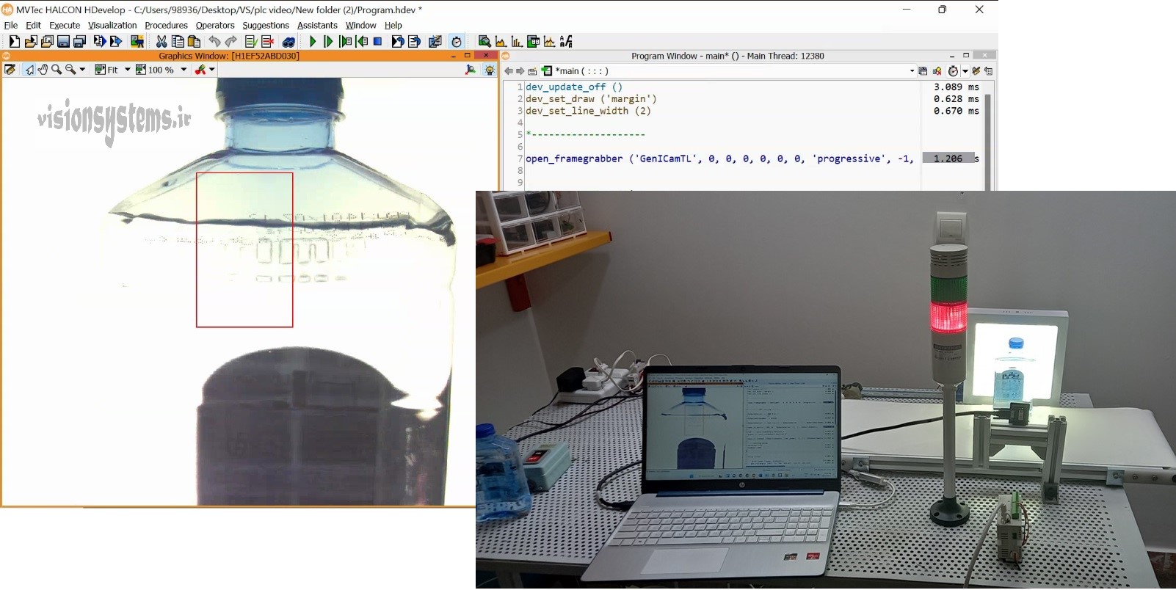Viewport: 1176px width, 590px height.
Task: Toggle the light bulb icon in Graphics Window
Action: (x=490, y=70)
